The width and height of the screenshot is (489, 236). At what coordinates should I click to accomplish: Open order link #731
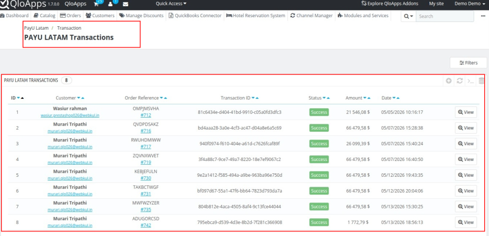coord(146,194)
